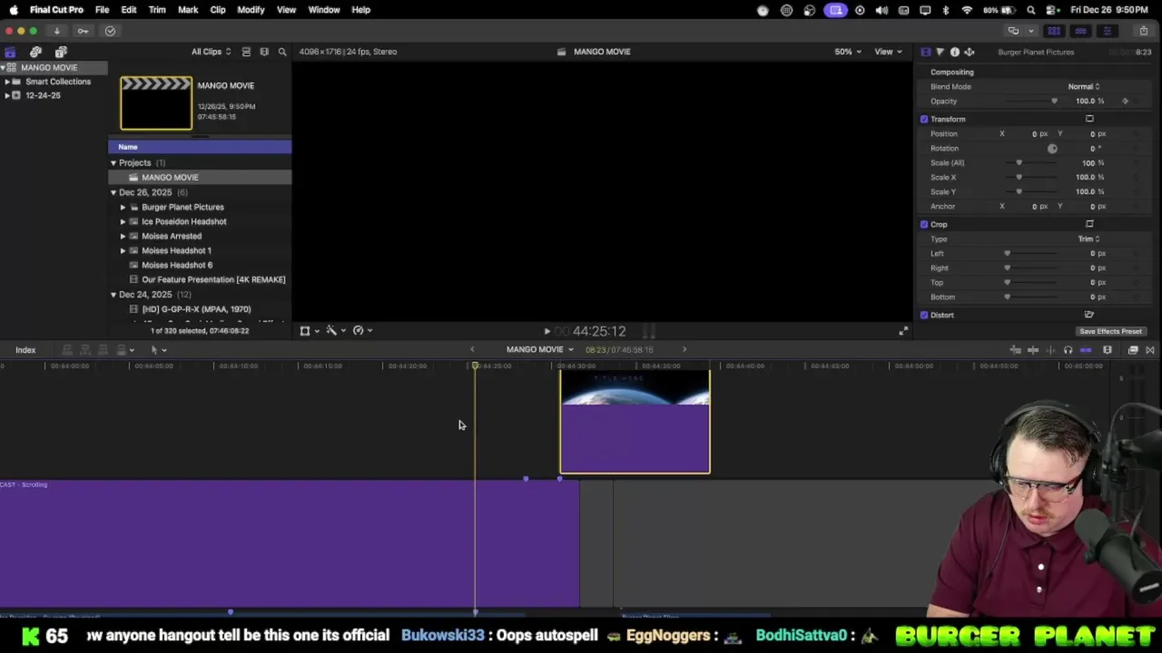Click the browser search magnifier icon
Viewport: 1162px width, 653px height.
282,52
